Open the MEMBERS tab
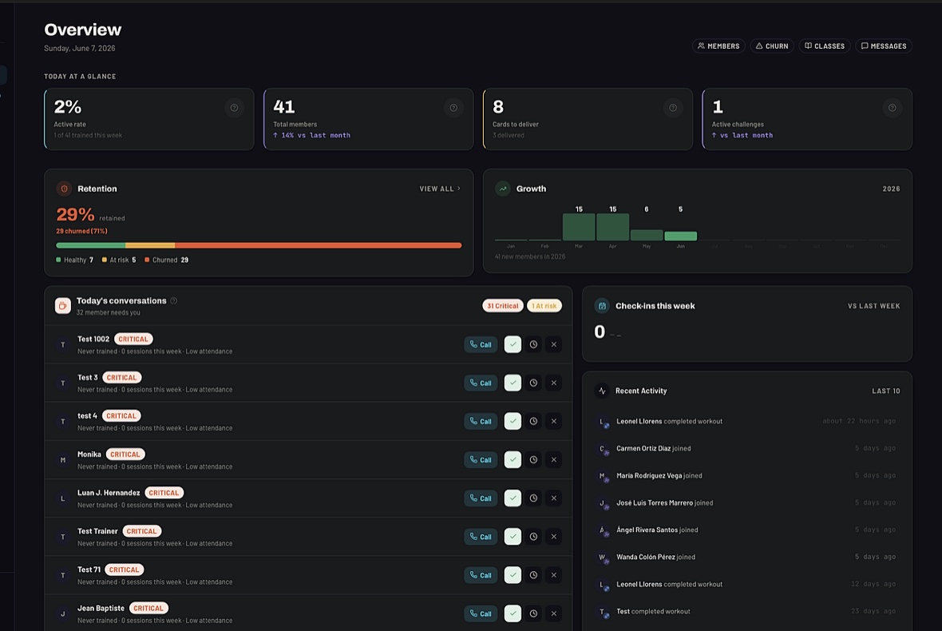The width and height of the screenshot is (942, 631). coord(718,46)
